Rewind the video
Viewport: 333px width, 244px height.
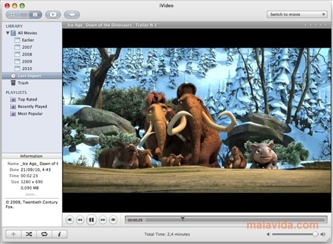point(80,220)
